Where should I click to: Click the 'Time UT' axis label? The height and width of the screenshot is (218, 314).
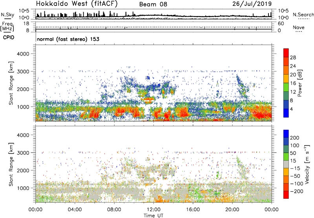[x=153, y=216]
